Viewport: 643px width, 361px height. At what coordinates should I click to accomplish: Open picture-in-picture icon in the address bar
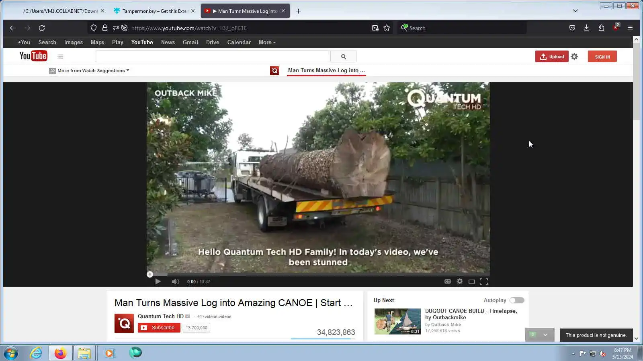point(375,28)
